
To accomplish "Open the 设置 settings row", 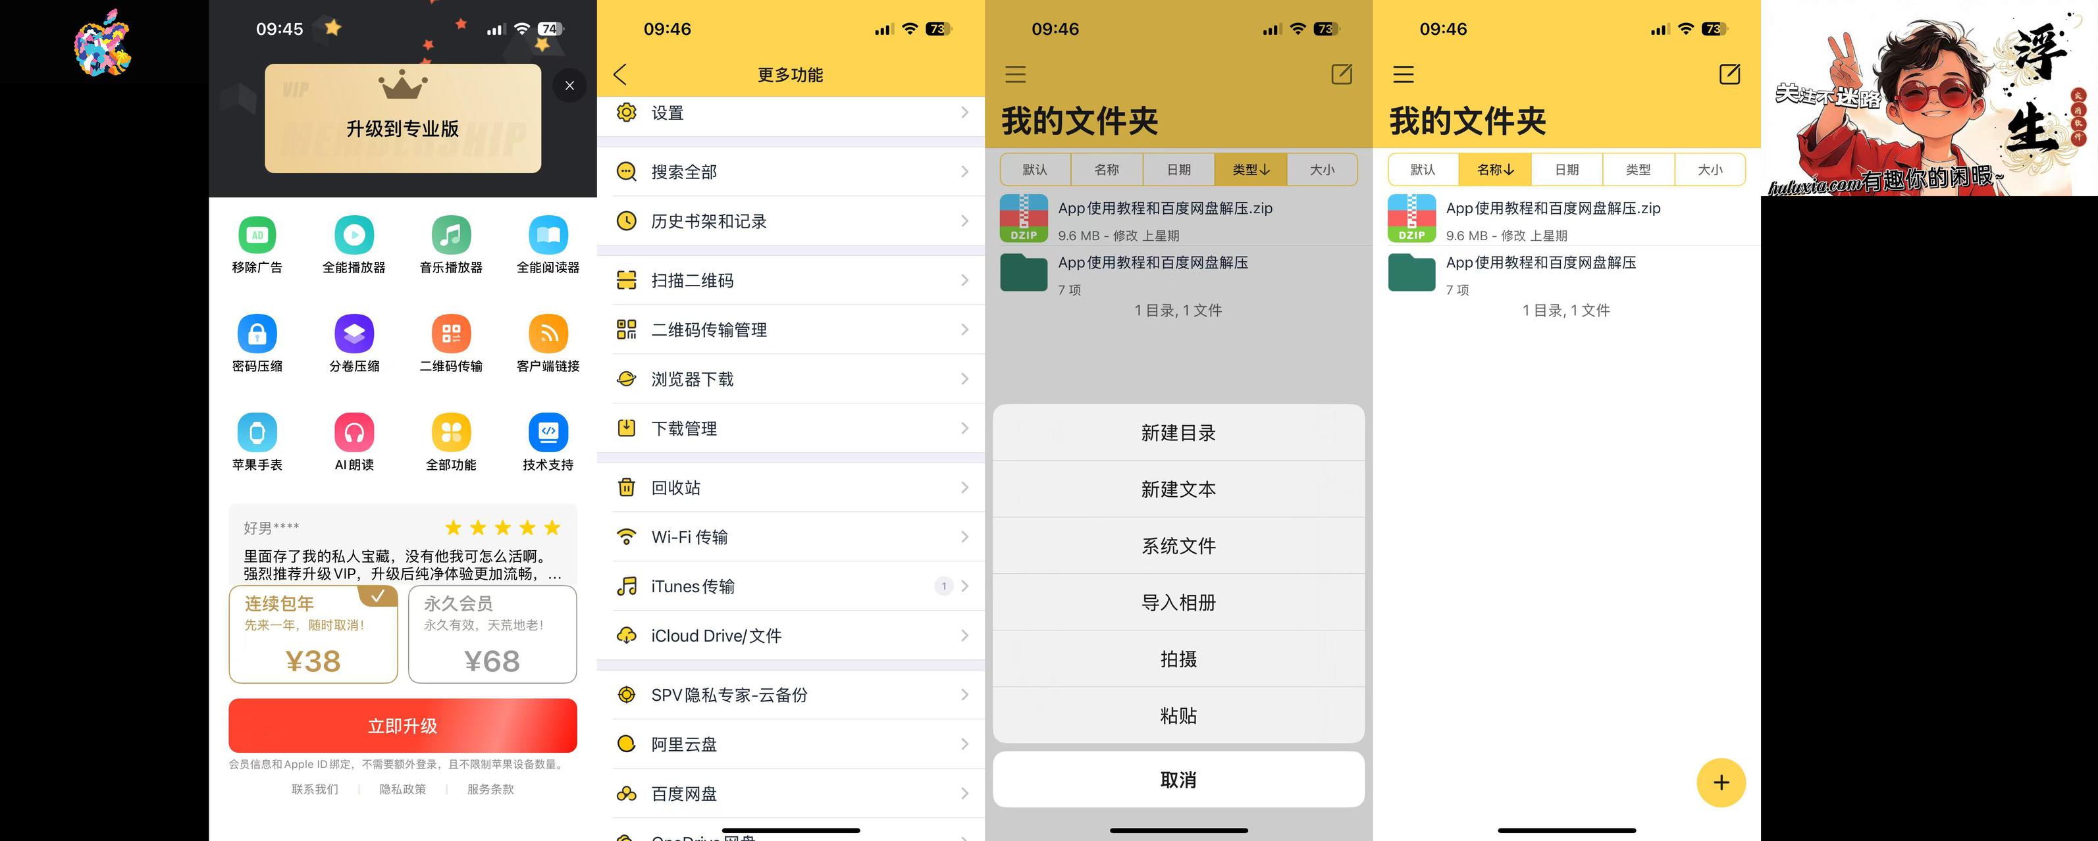I will [790, 113].
